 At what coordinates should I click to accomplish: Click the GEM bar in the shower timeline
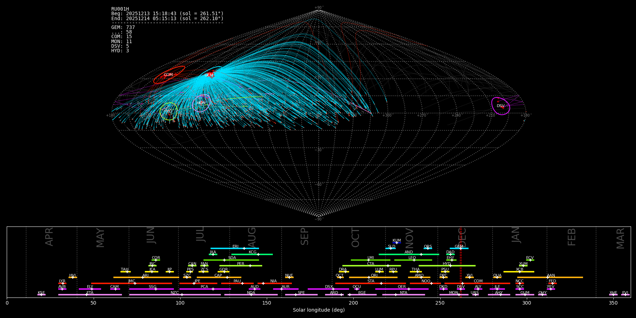[x=459, y=248]
